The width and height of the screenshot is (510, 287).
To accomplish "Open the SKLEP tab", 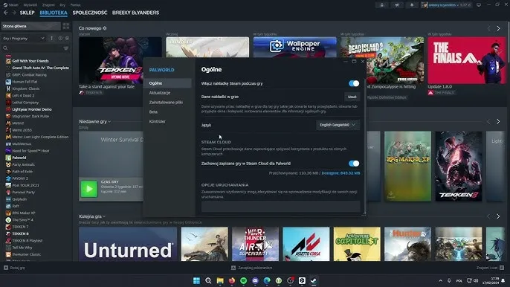I will click(x=27, y=13).
